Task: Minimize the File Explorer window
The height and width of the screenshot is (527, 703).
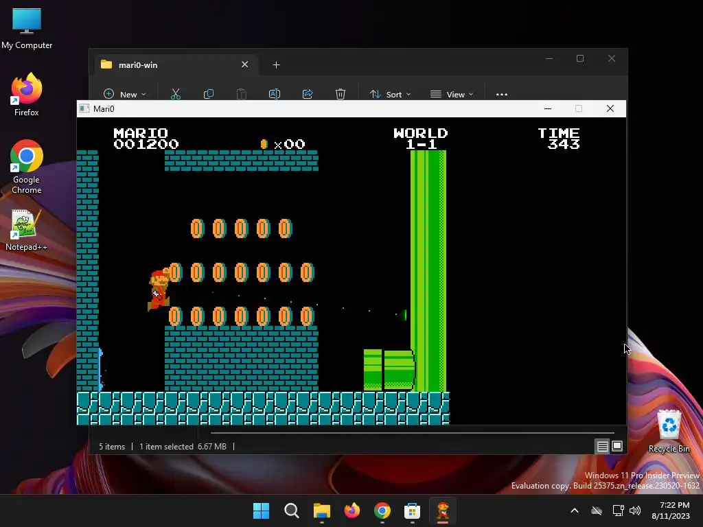Action: tap(549, 59)
